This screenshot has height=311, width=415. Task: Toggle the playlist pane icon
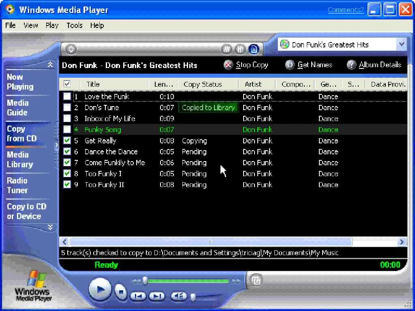254,49
